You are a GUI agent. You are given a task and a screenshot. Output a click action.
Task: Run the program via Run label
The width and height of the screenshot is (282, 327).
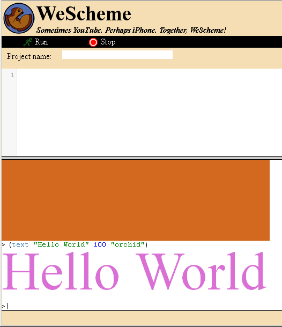click(x=41, y=42)
